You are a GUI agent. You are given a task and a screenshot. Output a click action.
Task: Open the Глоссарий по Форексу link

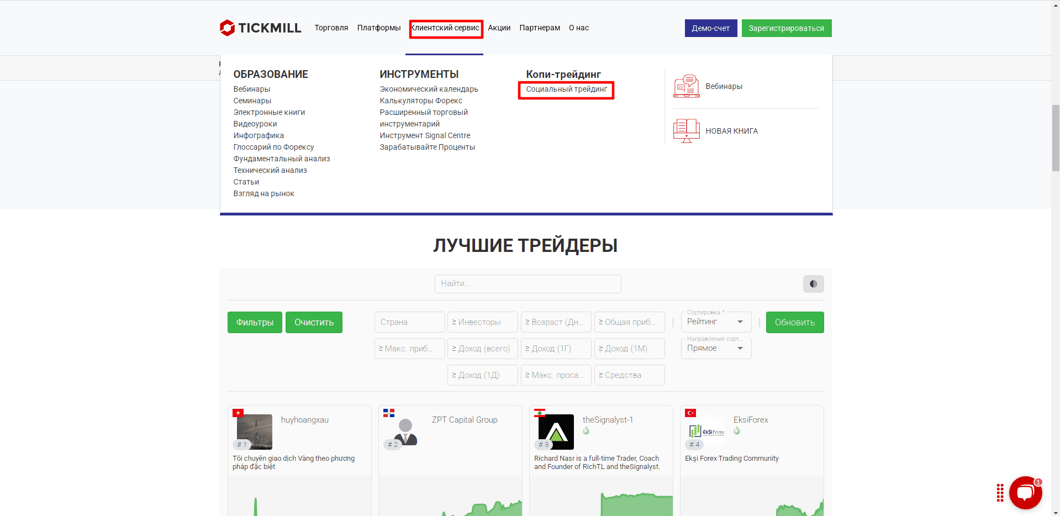(273, 147)
